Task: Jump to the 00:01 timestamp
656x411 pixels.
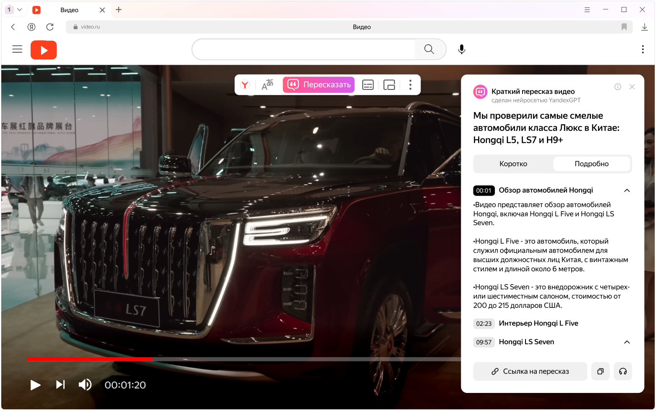Action: tap(484, 191)
